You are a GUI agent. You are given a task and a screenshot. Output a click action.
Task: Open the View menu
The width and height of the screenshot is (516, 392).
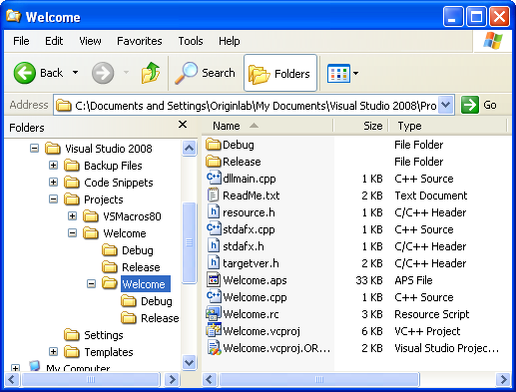point(90,41)
